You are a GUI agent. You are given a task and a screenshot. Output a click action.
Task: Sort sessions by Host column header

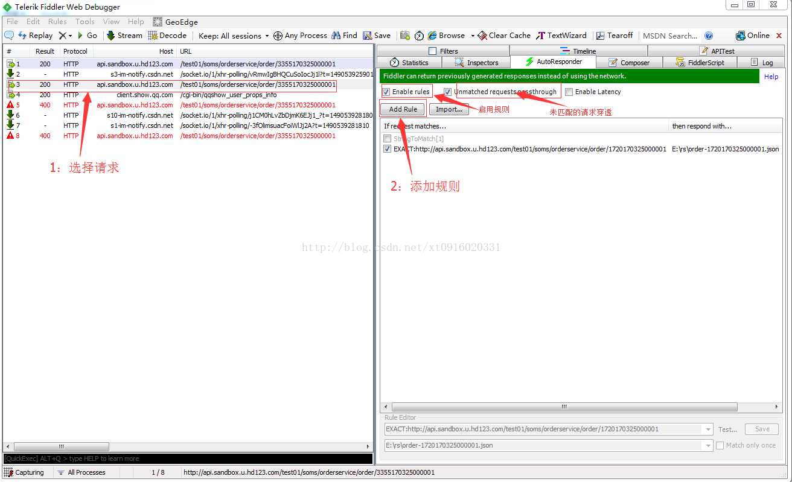(135, 51)
